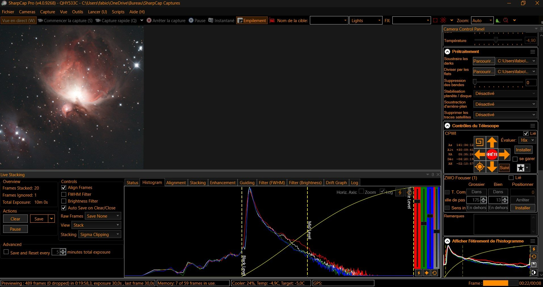
Task: Open the Stacking Sigma Clipping dropdown
Action: click(x=100, y=234)
